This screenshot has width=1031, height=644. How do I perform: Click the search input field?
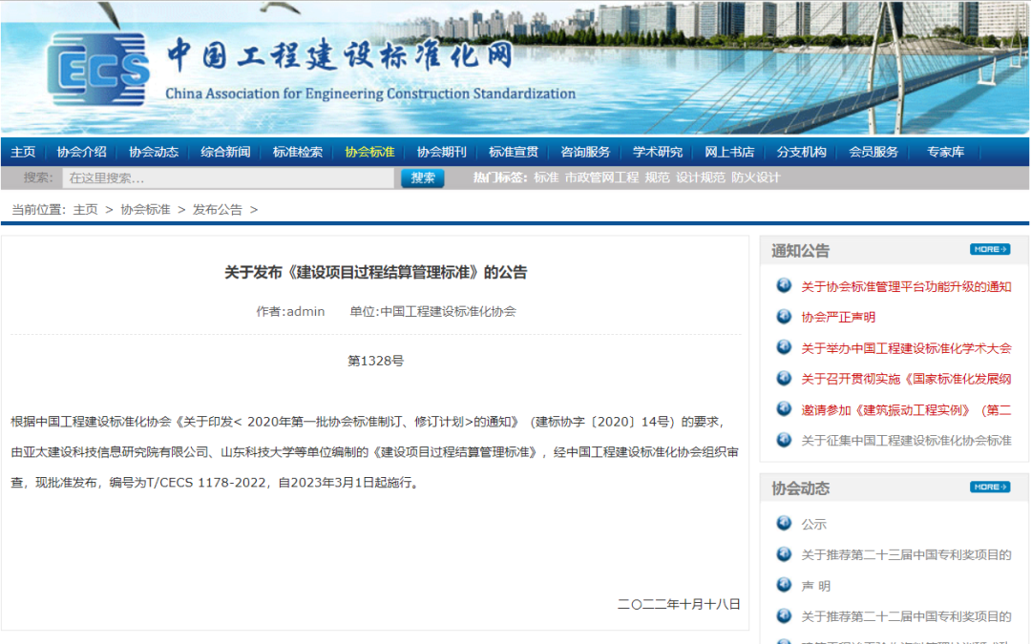click(227, 178)
